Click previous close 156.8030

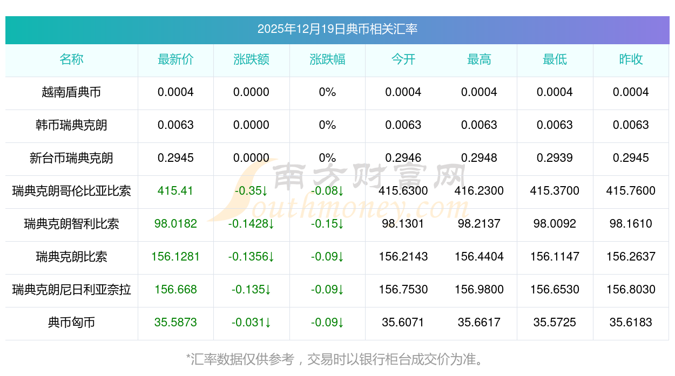click(x=631, y=290)
